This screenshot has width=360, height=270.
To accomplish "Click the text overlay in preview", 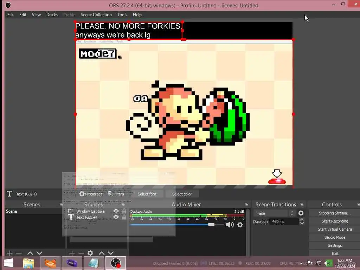I will pyautogui.click(x=129, y=31).
